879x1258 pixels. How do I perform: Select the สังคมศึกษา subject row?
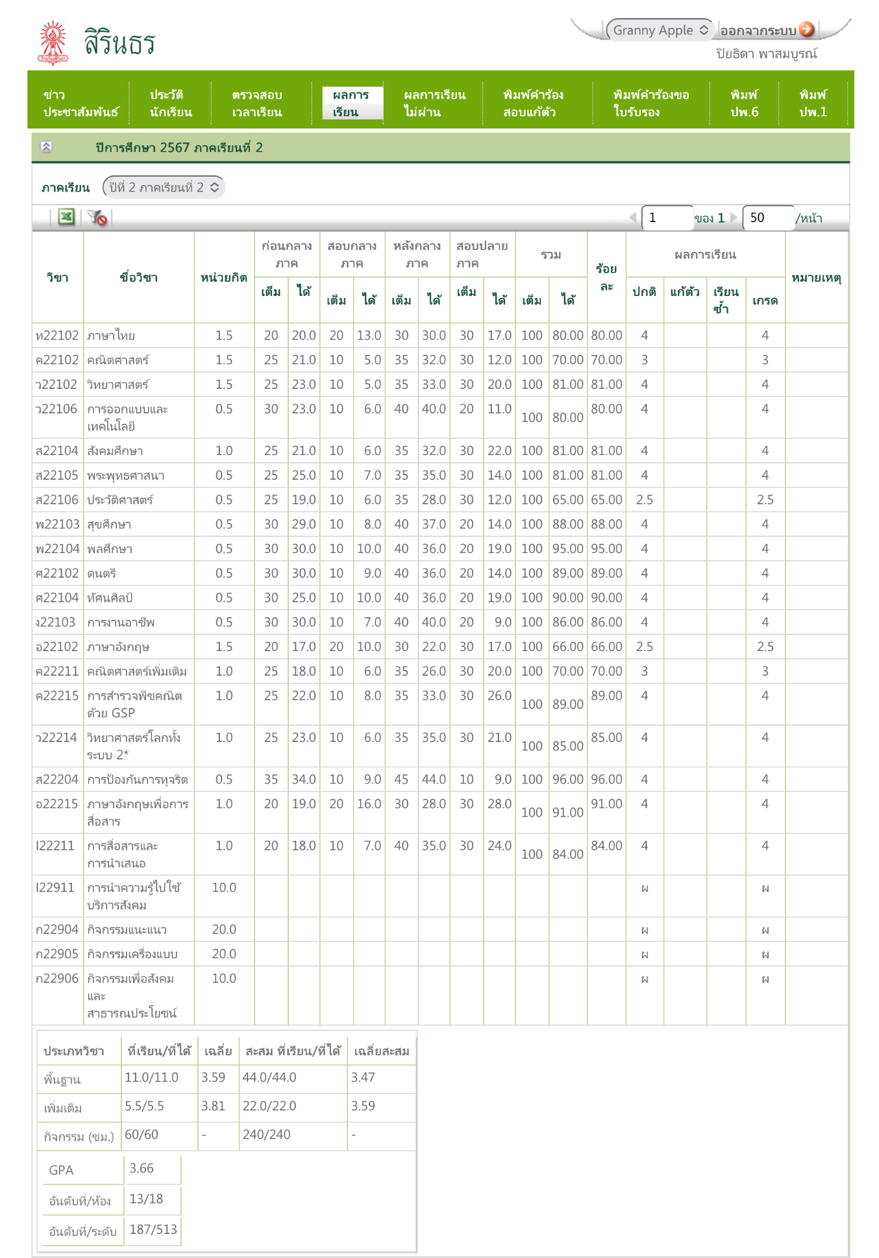pyautogui.click(x=440, y=450)
